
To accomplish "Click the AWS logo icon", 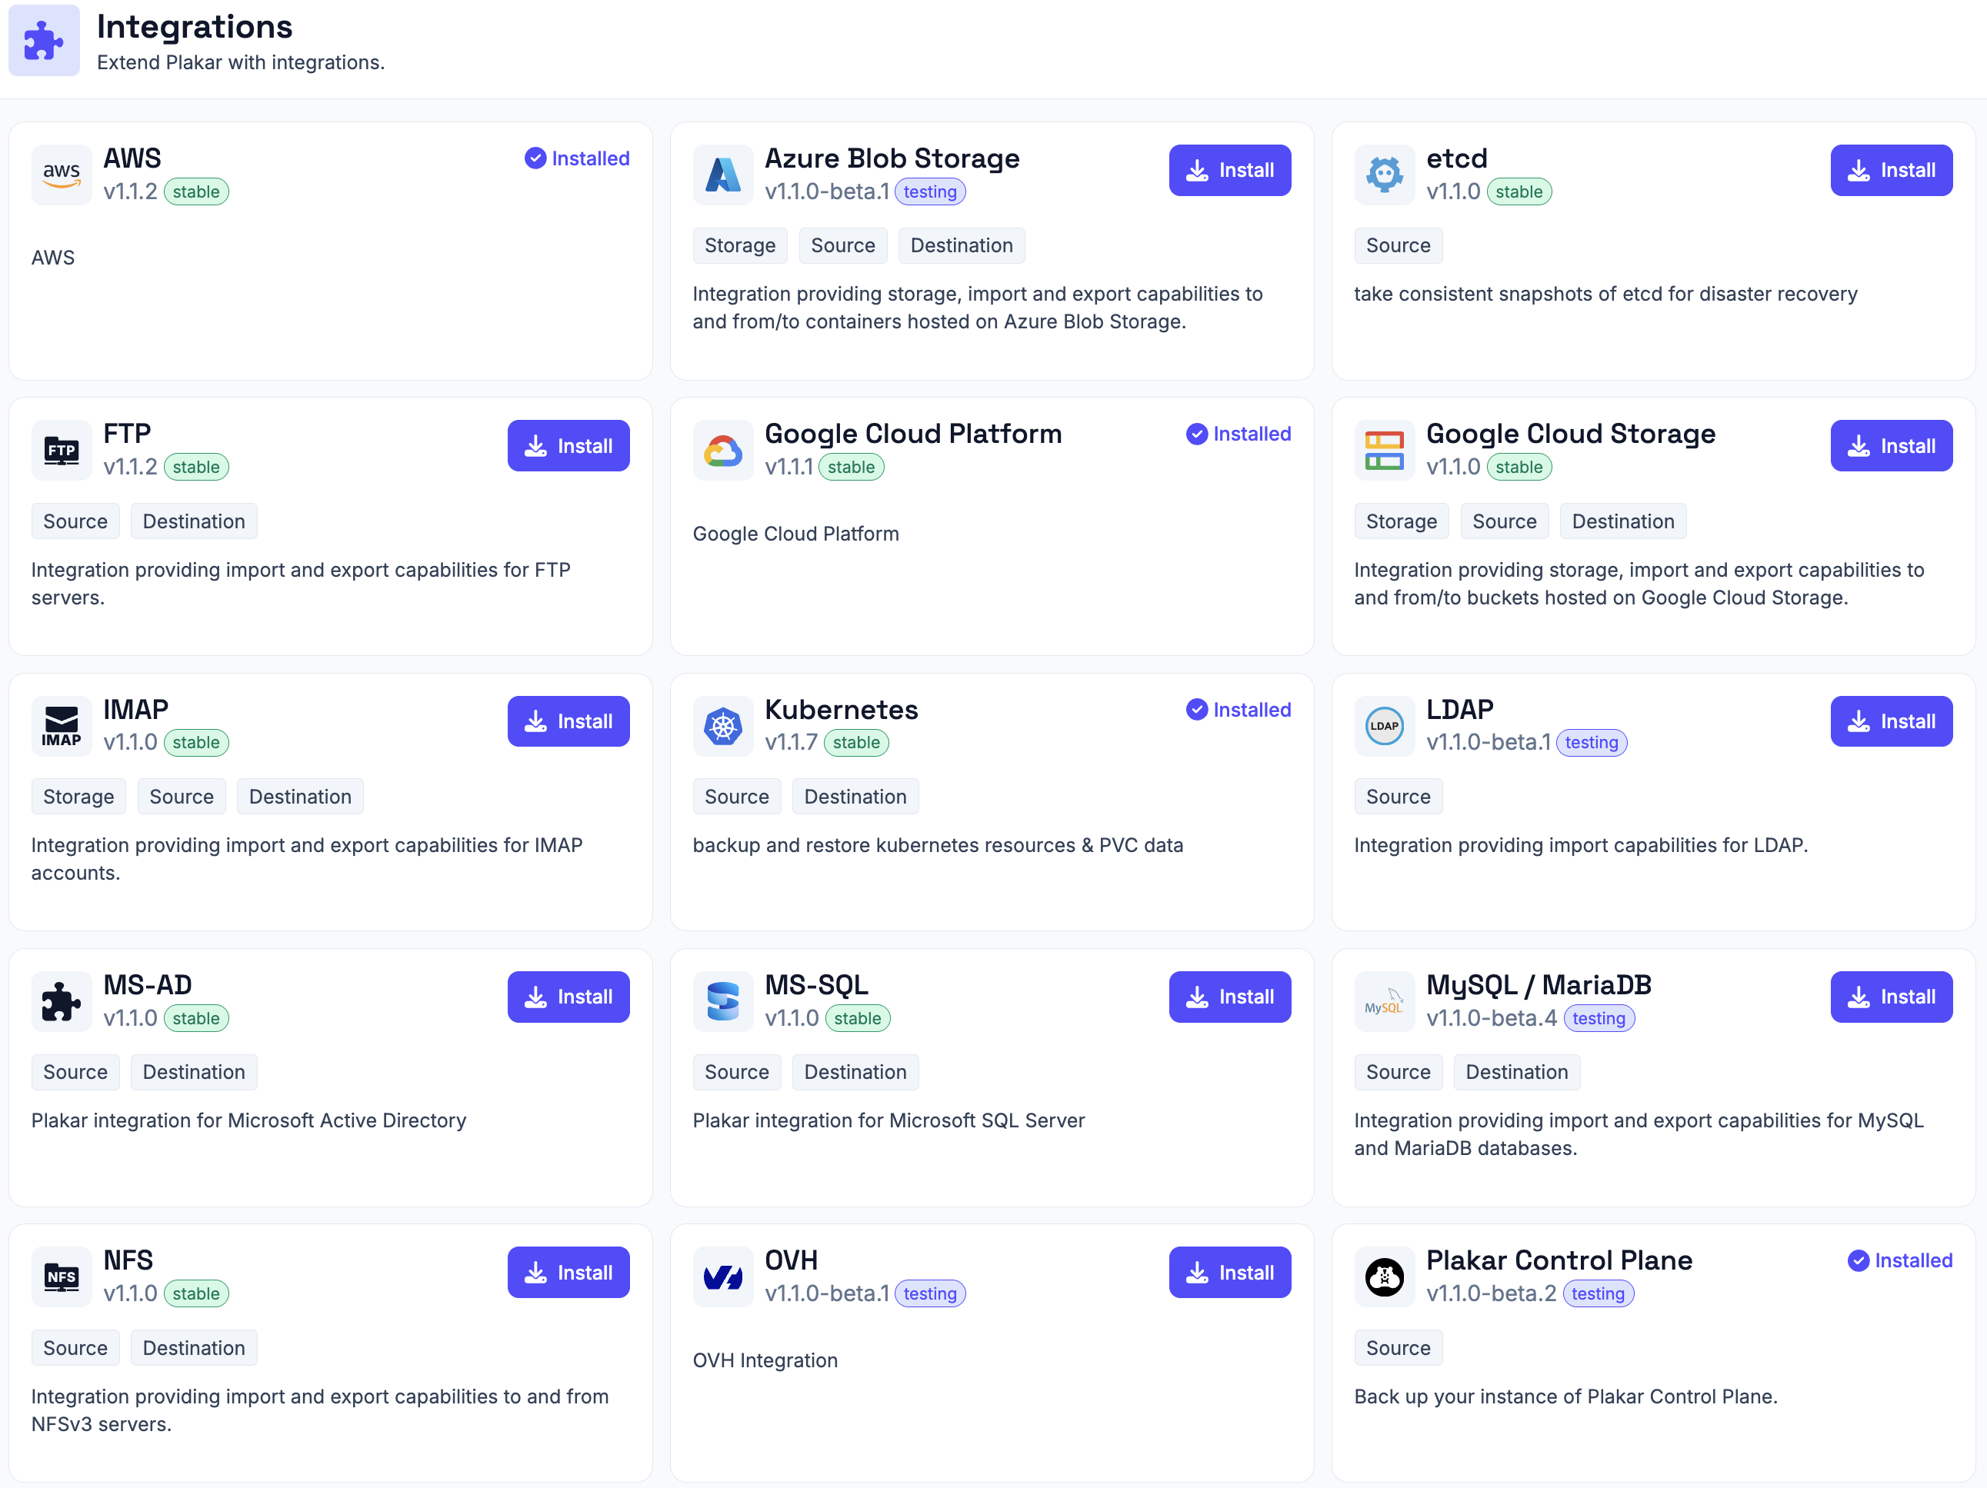I will [x=61, y=175].
